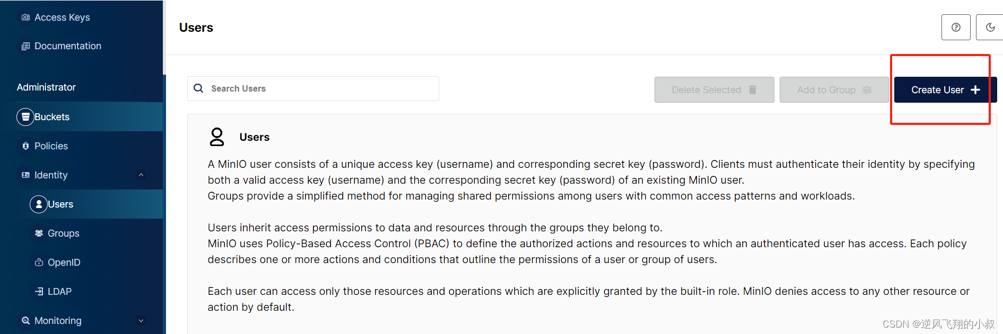This screenshot has width=1003, height=334.
Task: Click the Access Keys sidebar icon
Action: 25,17
